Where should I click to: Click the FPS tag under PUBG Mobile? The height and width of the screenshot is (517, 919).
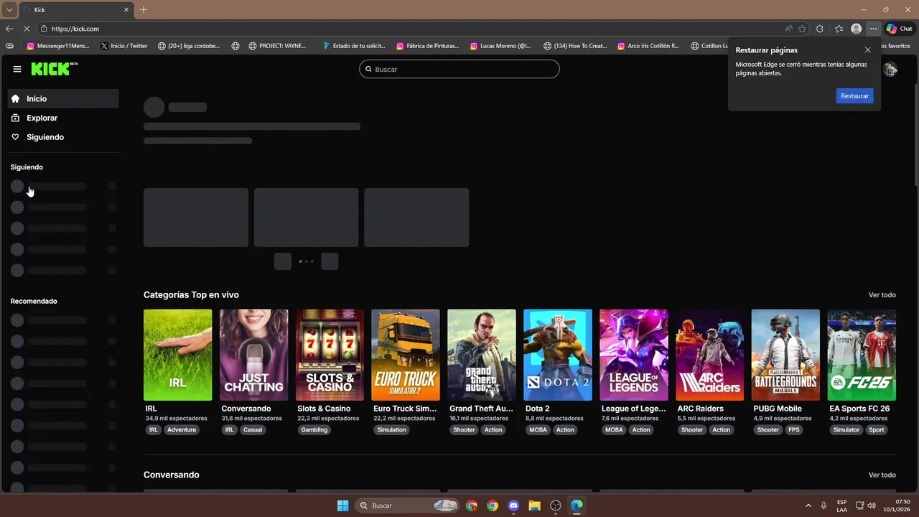[794, 430]
